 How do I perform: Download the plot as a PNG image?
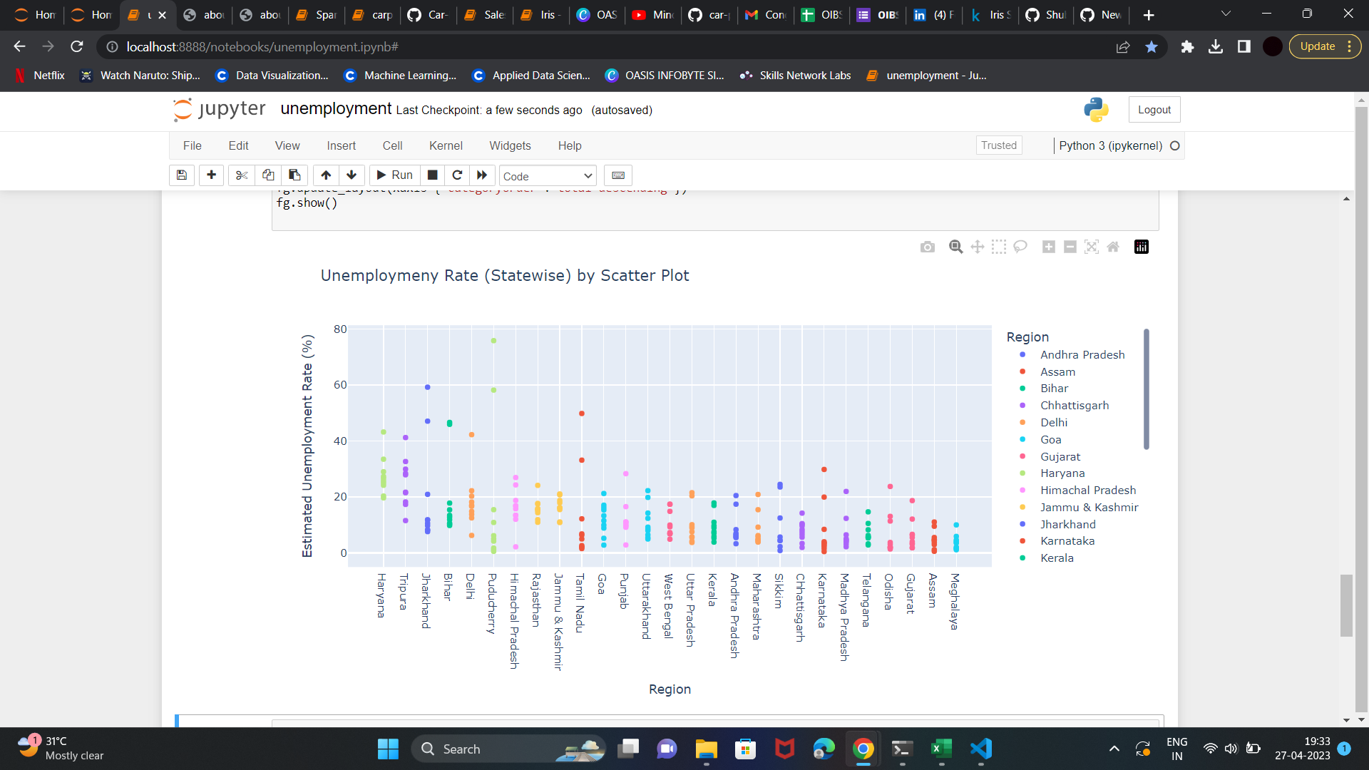[x=927, y=247]
